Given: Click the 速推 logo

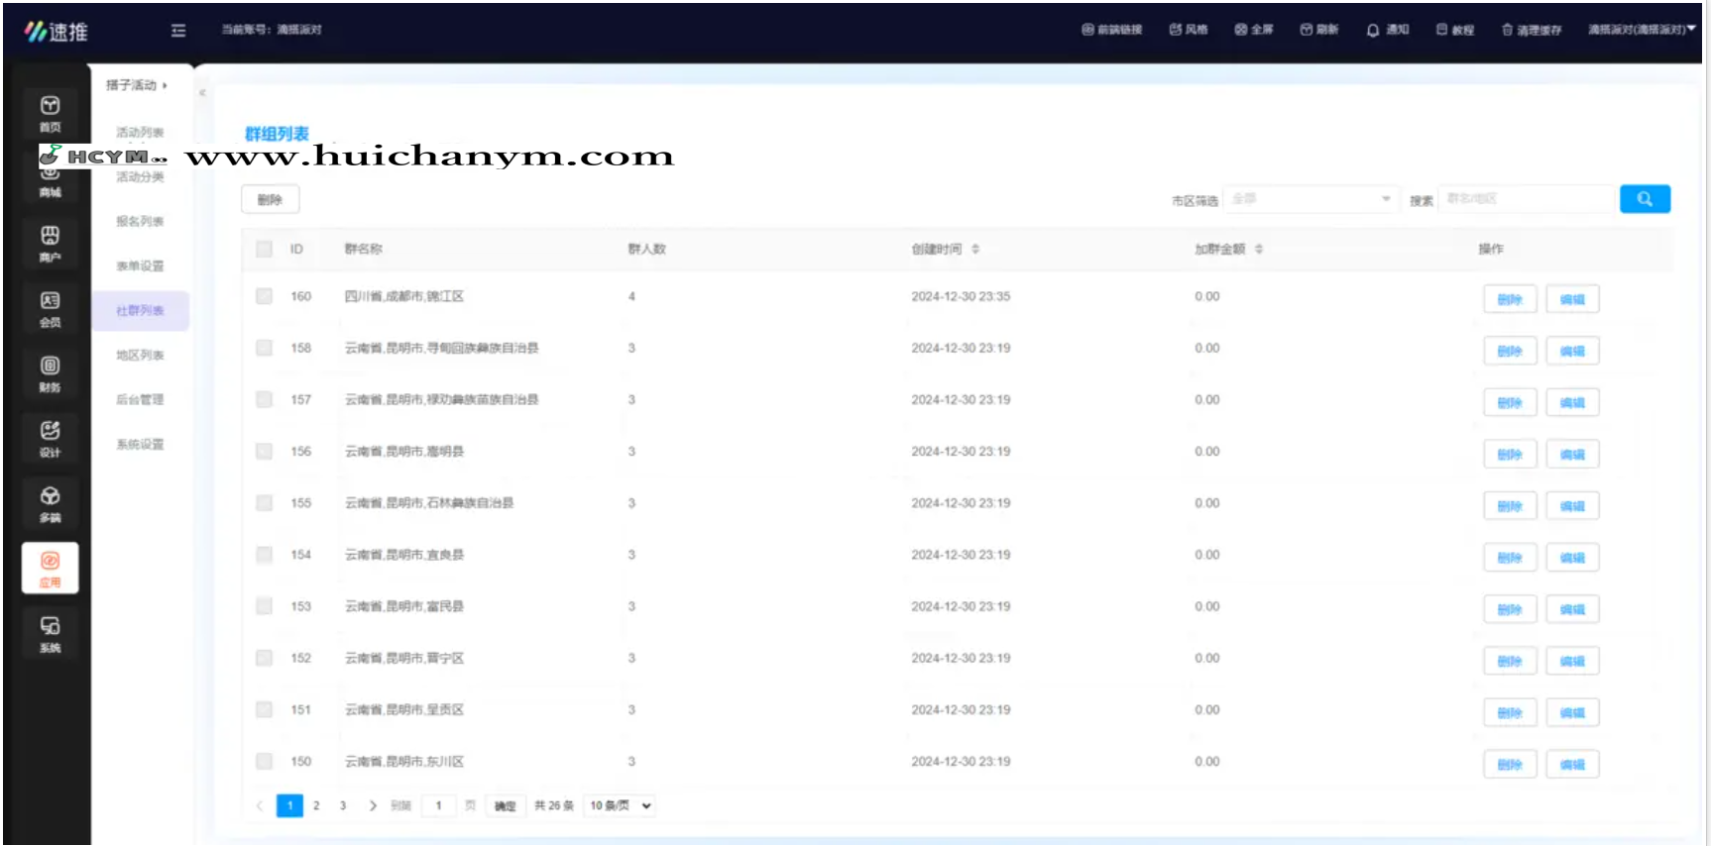Looking at the screenshot, I should tap(57, 32).
